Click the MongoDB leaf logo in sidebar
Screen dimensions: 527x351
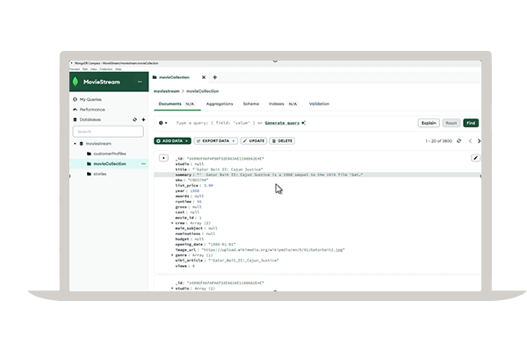[76, 82]
